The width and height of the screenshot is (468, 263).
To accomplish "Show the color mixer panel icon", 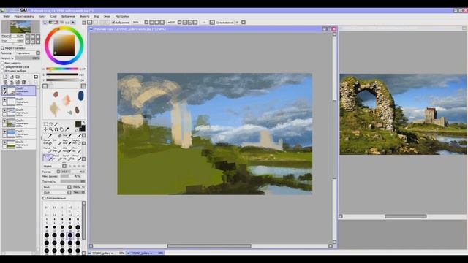I will coord(61,23).
